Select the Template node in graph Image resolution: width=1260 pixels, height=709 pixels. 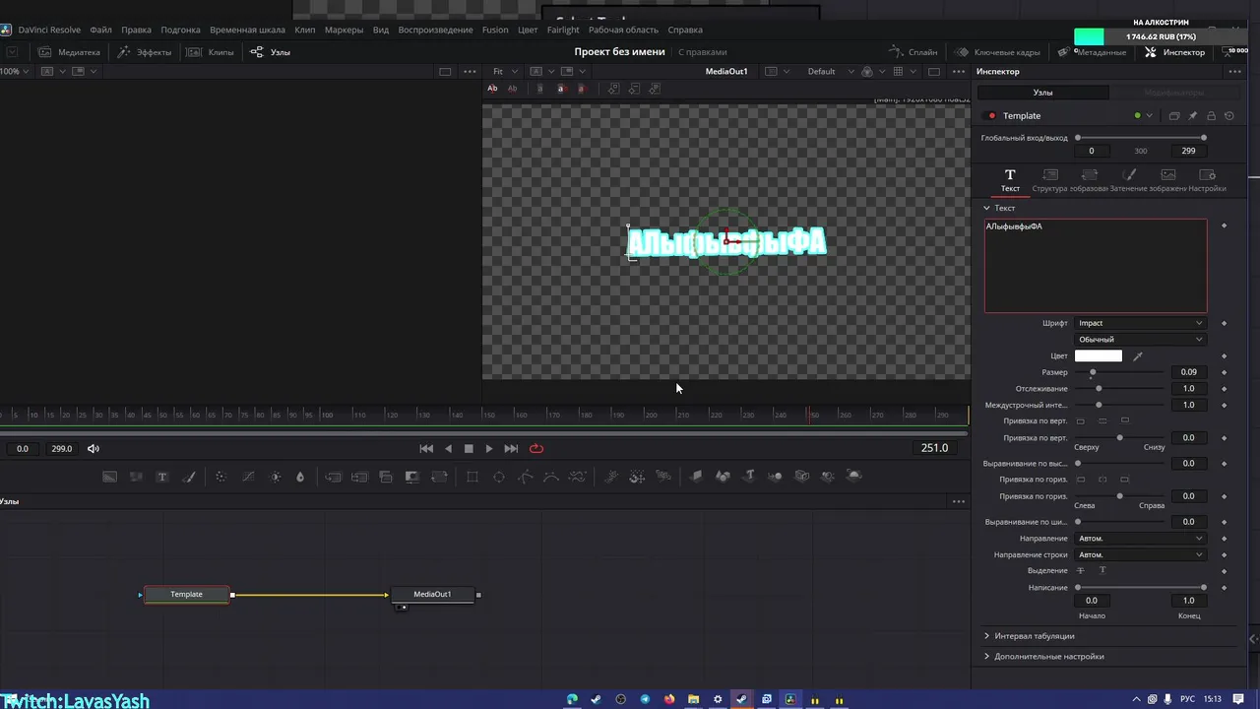186,595
